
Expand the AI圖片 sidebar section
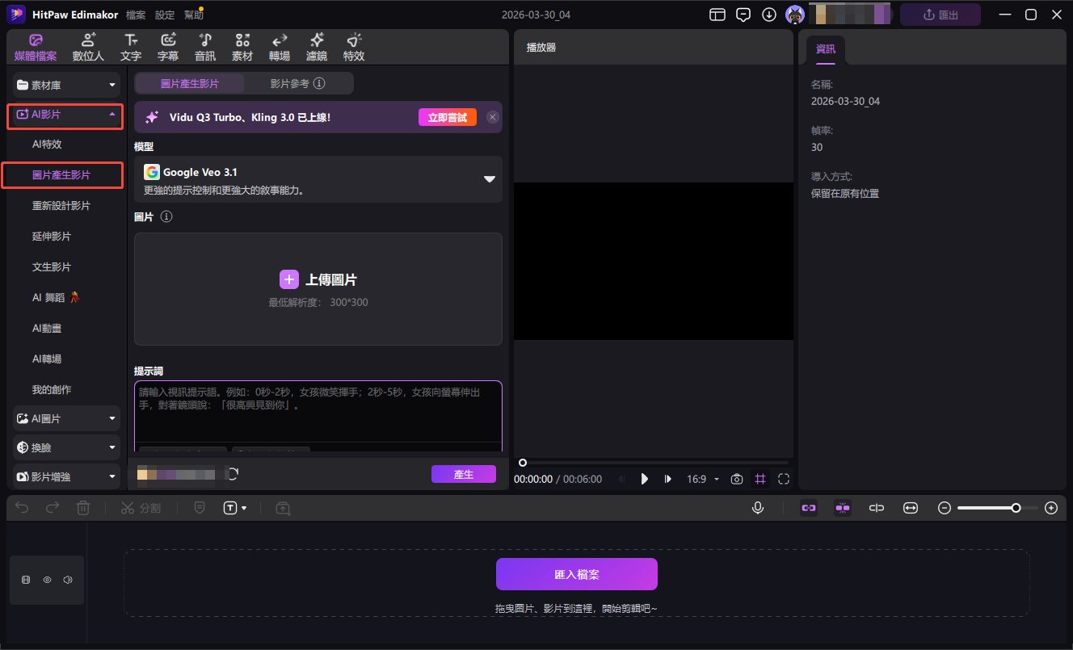65,417
